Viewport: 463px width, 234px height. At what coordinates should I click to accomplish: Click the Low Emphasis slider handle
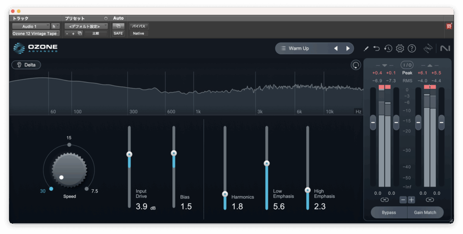click(267, 164)
